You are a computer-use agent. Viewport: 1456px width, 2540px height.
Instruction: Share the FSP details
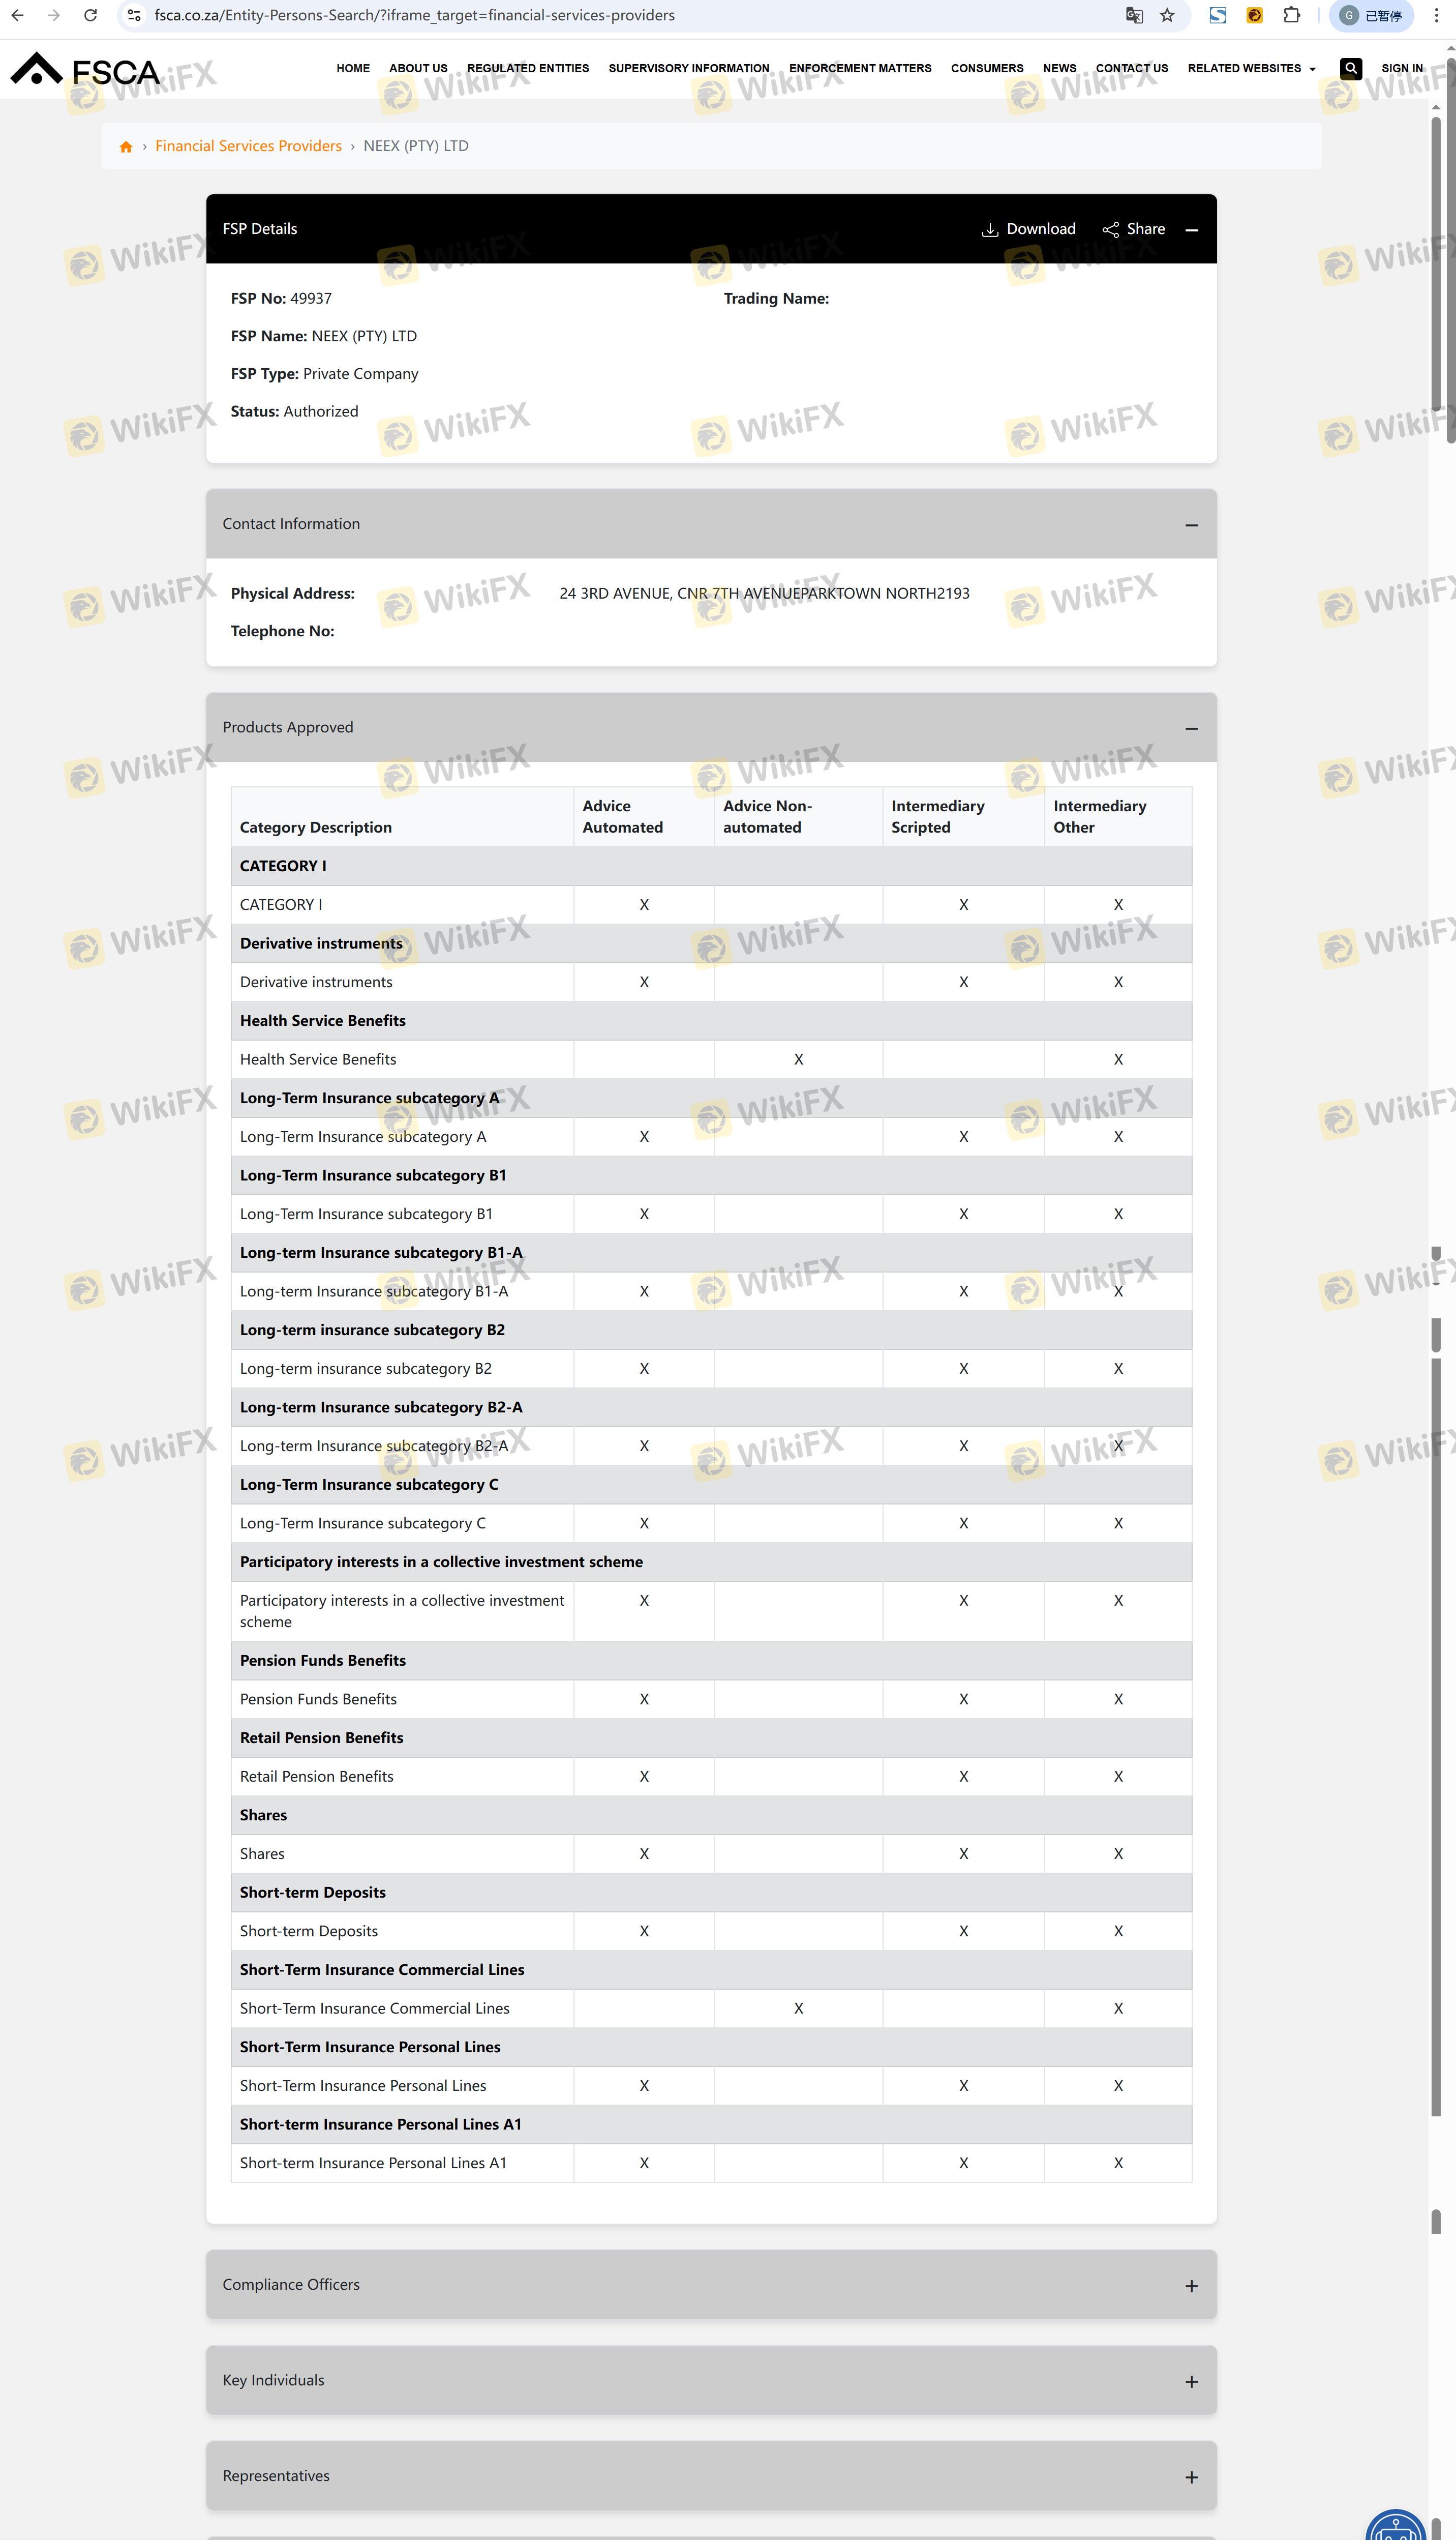click(x=1133, y=229)
